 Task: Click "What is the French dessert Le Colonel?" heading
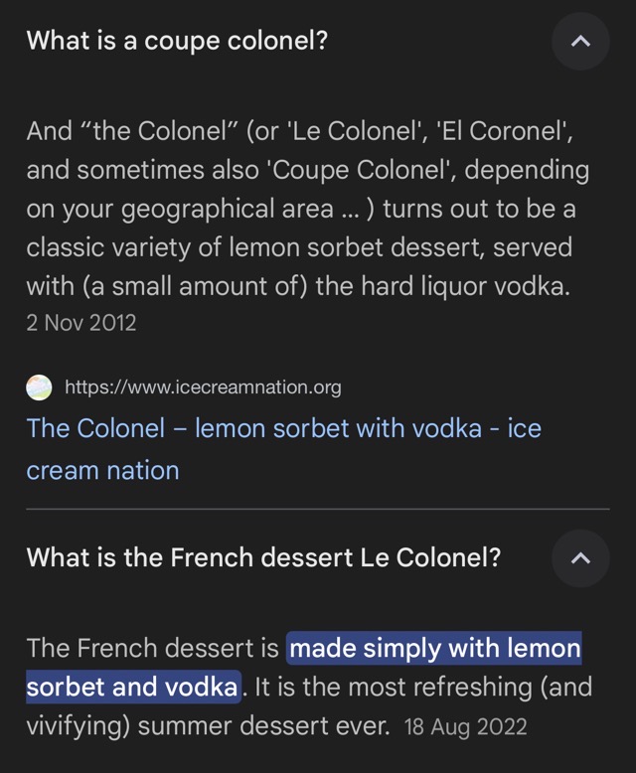263,557
